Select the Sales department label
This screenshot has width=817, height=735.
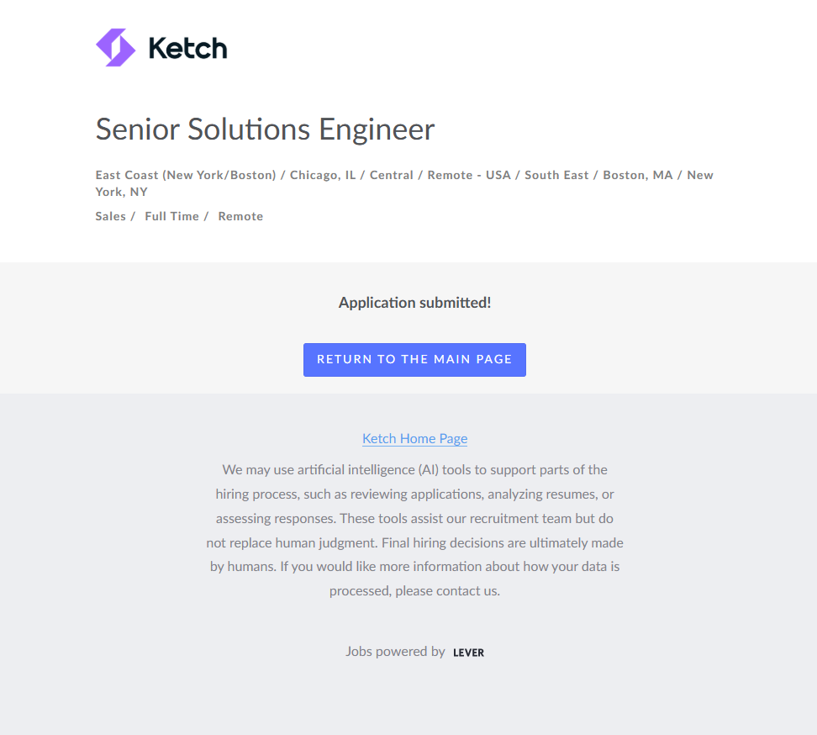click(x=110, y=216)
